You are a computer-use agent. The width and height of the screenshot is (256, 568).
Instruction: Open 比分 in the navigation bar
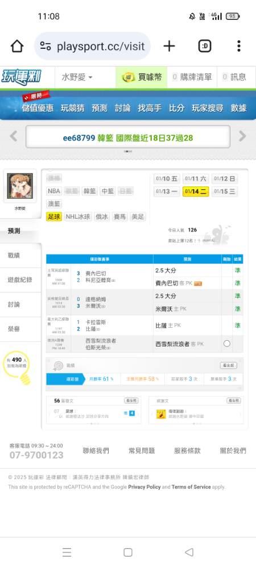click(x=176, y=108)
